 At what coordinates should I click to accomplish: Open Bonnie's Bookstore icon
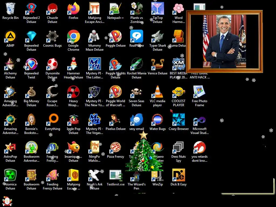tap(31, 120)
